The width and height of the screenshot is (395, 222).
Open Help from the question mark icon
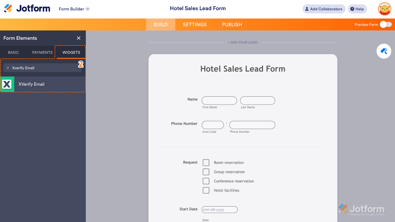357,9
